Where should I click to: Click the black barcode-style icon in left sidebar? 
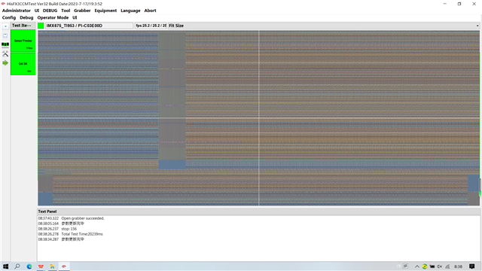click(5, 44)
